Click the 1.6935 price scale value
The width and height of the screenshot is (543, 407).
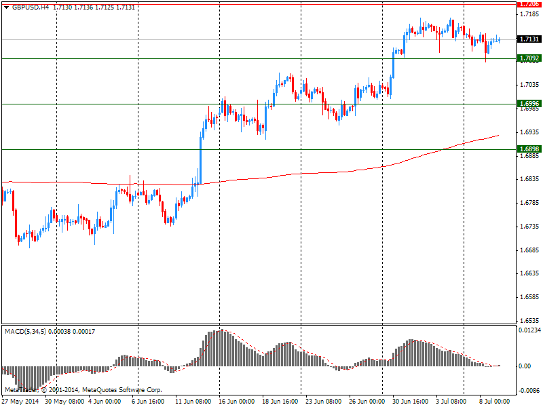click(529, 132)
